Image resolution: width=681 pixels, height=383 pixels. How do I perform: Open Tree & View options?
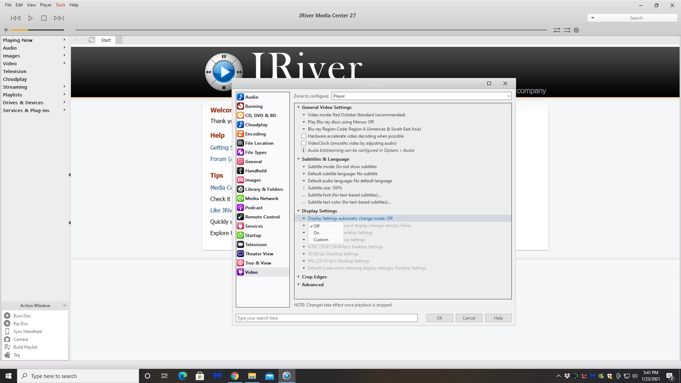point(262,263)
